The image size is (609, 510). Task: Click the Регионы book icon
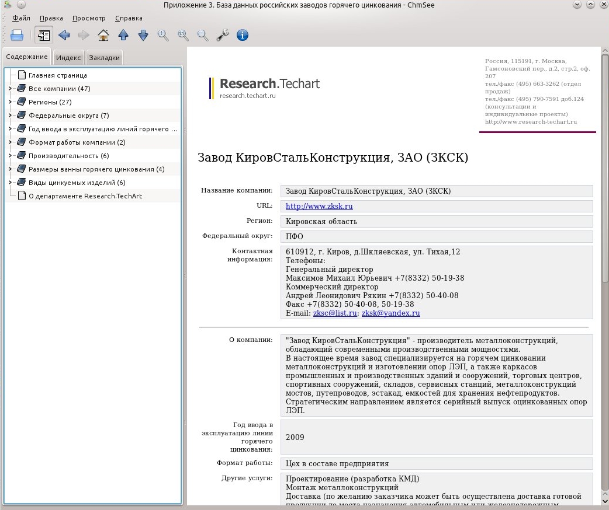click(x=22, y=102)
